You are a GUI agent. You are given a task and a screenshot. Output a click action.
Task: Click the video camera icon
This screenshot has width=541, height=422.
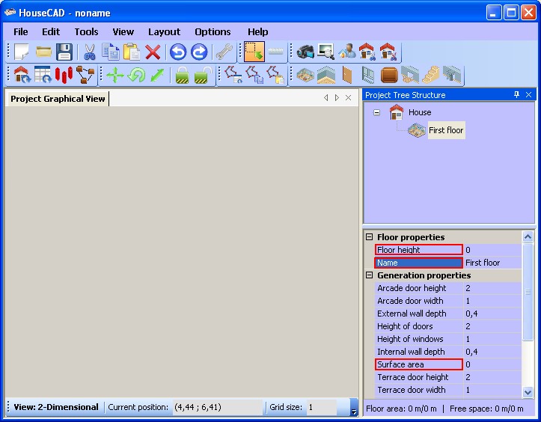pos(305,52)
